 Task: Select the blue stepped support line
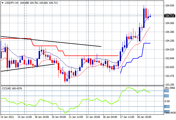(x=136, y=58)
